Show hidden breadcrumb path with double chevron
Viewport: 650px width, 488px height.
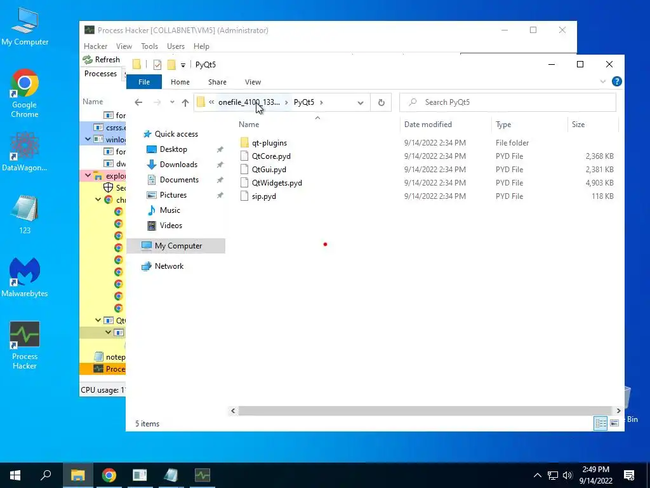click(211, 102)
